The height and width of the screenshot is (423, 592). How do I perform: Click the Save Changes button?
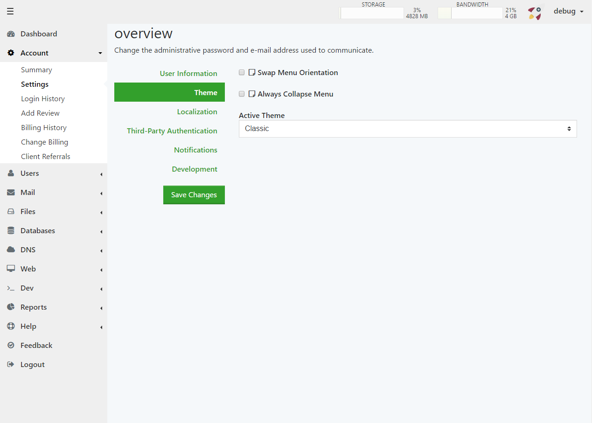pyautogui.click(x=194, y=195)
